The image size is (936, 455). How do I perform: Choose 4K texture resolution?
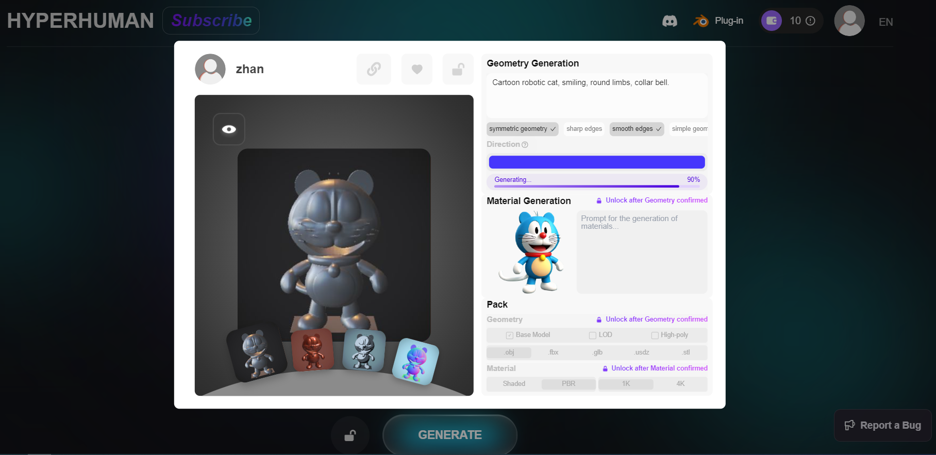click(680, 384)
